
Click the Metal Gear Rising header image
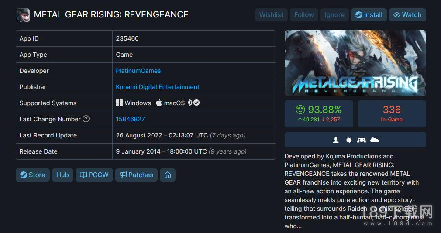(355, 63)
